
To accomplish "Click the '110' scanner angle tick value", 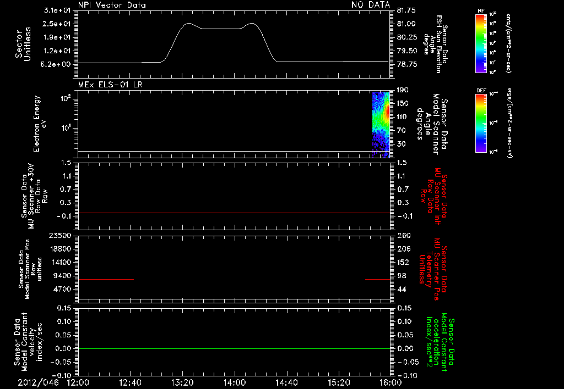I will [403, 117].
